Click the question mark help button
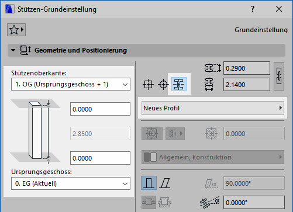 pos(253,9)
